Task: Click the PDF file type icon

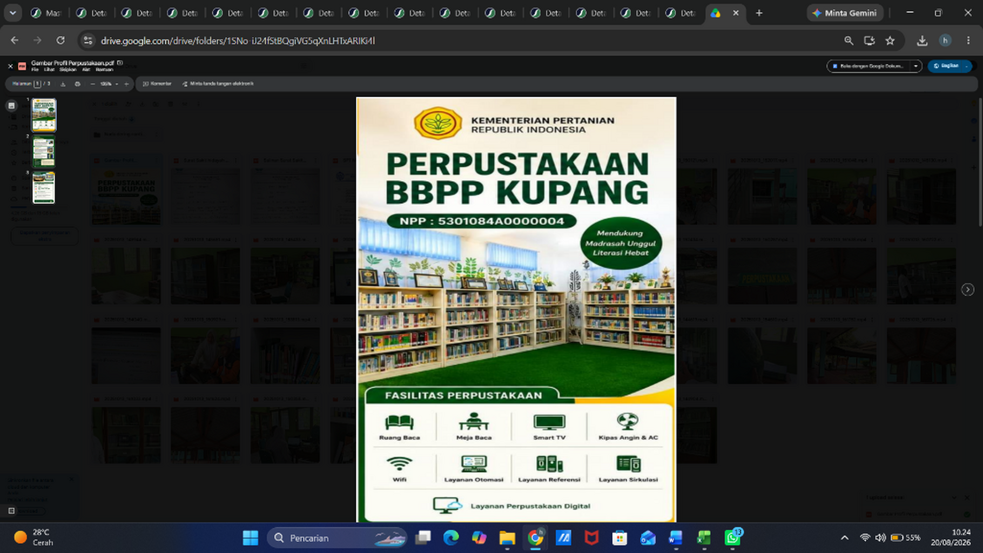Action: click(22, 66)
